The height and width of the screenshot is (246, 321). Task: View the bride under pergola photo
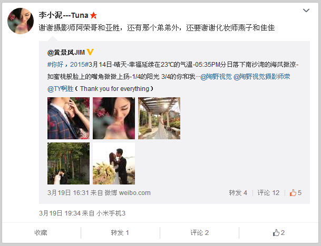pos(159,118)
